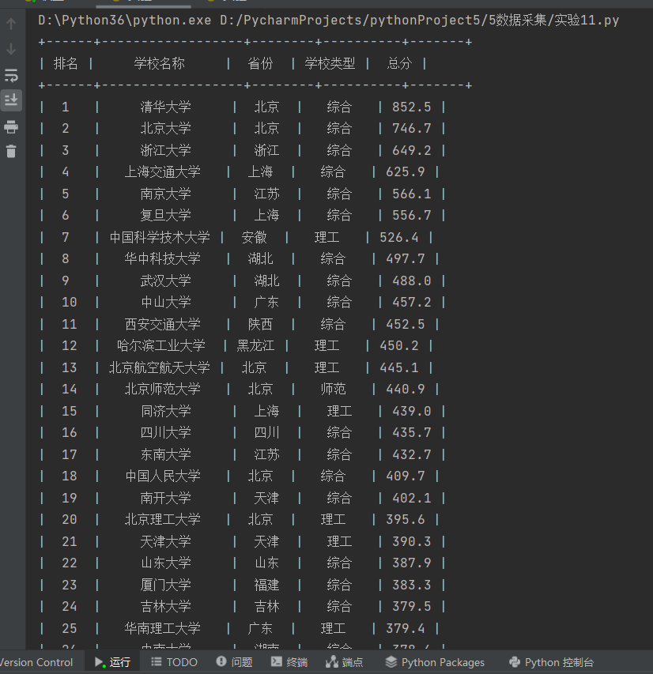Click 四川大学 school name

click(x=165, y=432)
